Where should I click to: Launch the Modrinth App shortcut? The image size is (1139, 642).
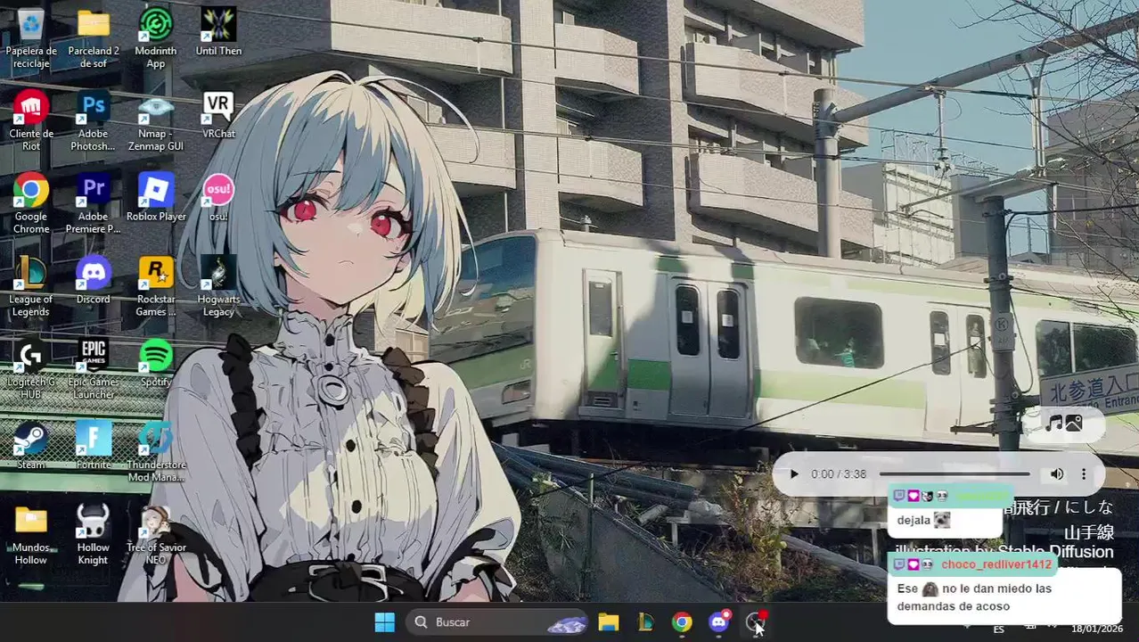coord(156,37)
